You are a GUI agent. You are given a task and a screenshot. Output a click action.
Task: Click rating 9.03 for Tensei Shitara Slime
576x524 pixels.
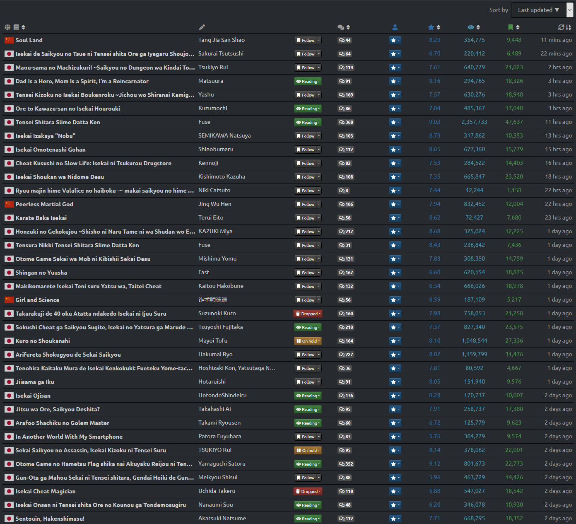coord(435,122)
